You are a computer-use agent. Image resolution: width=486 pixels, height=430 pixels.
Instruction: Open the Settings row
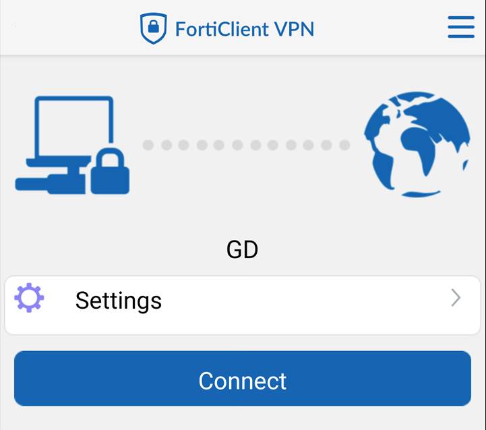(243, 305)
